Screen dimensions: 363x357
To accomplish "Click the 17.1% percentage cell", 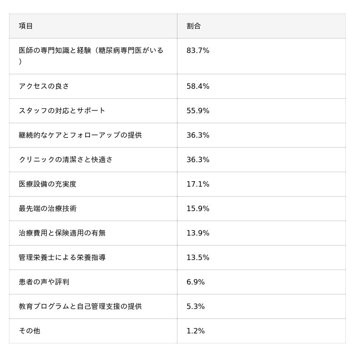I will (x=198, y=184).
